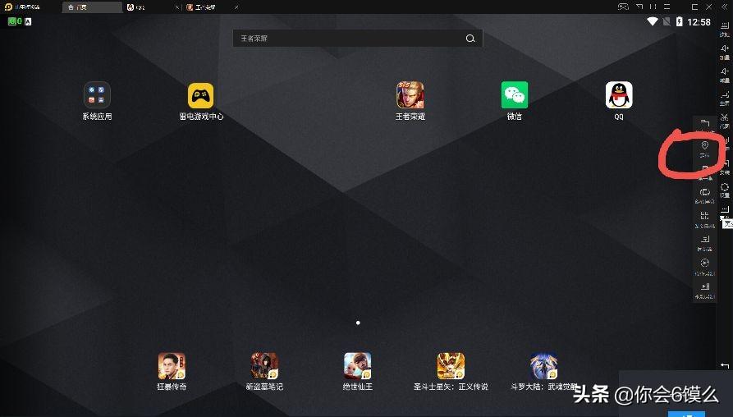Switch to the 王者荣耀 tab

click(x=208, y=7)
